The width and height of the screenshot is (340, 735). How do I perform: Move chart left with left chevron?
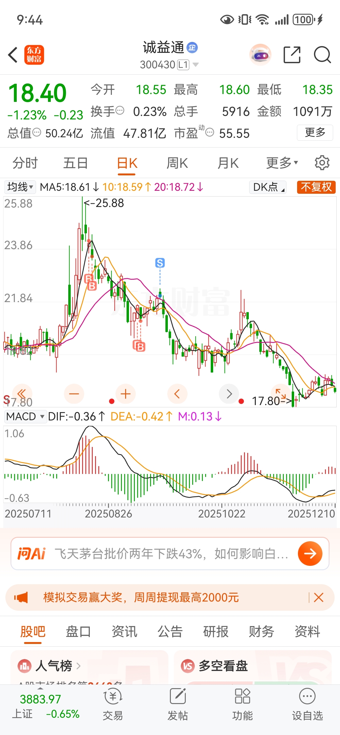tap(177, 394)
